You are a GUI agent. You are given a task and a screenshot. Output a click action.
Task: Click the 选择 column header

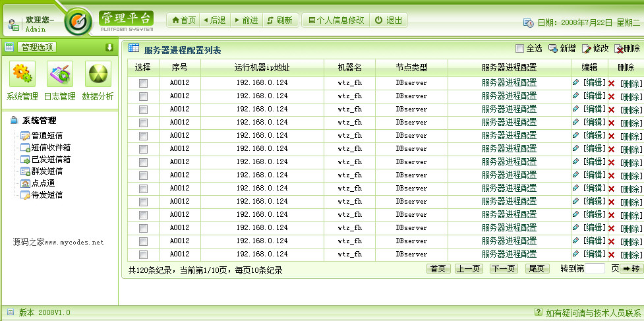(x=143, y=68)
